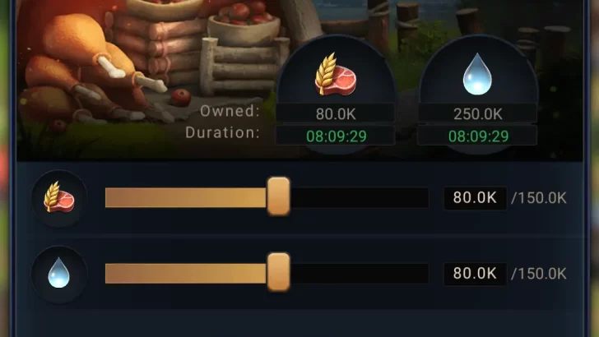Viewport: 599px width, 337px height.
Task: Focus the water amount field showing 80.0K
Action: click(475, 274)
